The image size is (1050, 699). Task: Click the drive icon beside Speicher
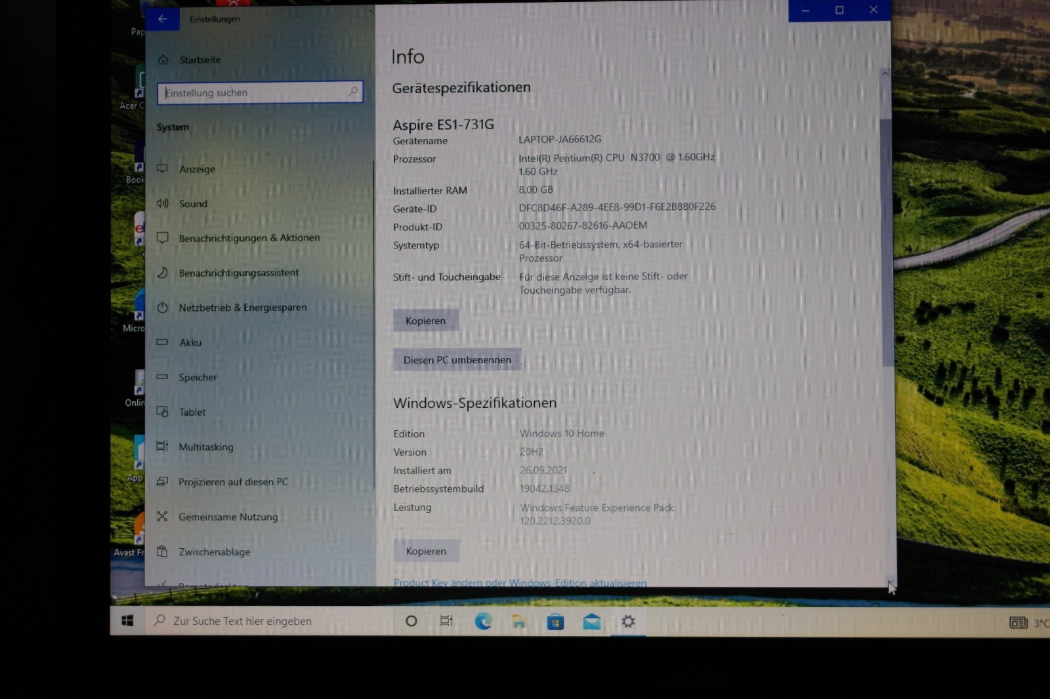162,377
